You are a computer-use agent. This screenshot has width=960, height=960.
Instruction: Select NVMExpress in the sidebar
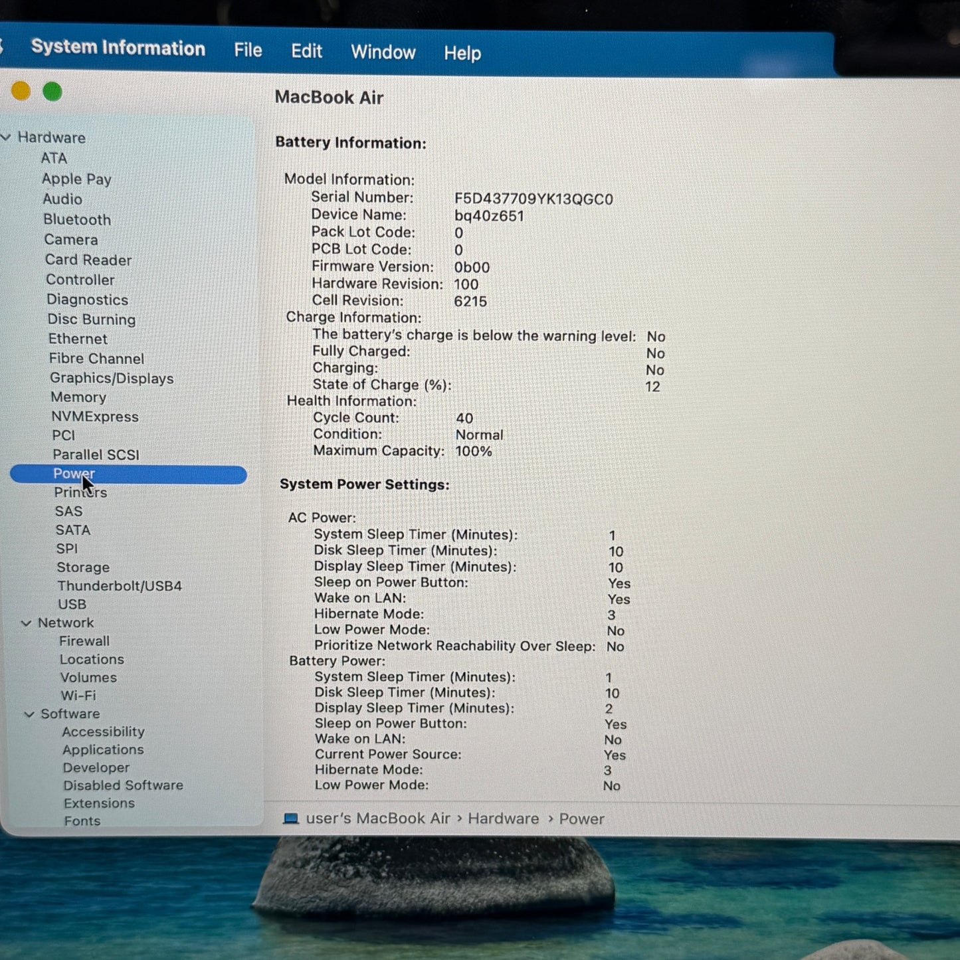95,417
